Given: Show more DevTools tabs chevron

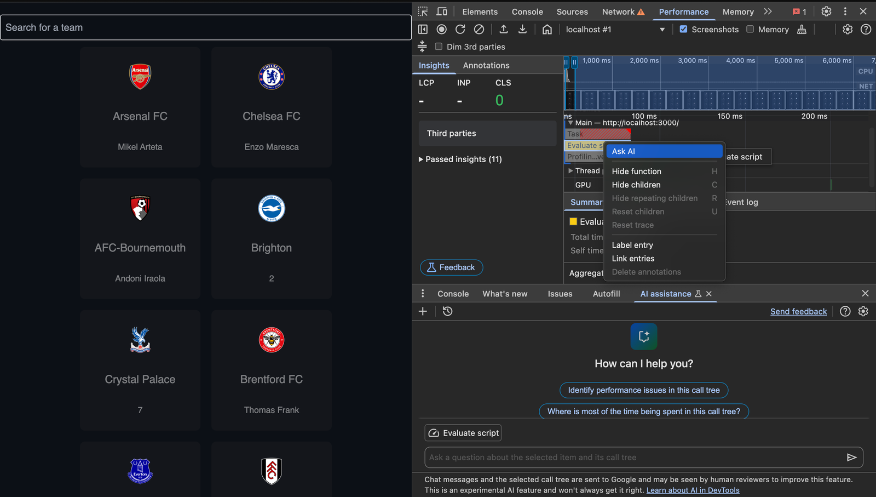Looking at the screenshot, I should pos(768,12).
